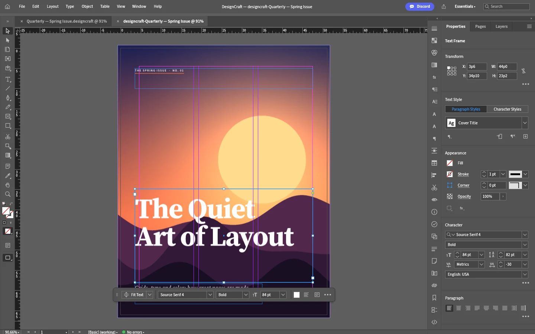Toggle the Fill swatch in Appearance
535x334 pixels.
point(450,163)
